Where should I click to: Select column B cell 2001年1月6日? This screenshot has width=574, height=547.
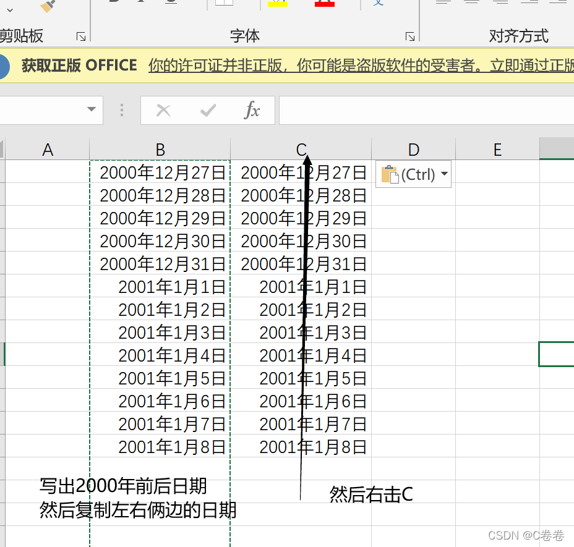point(160,401)
